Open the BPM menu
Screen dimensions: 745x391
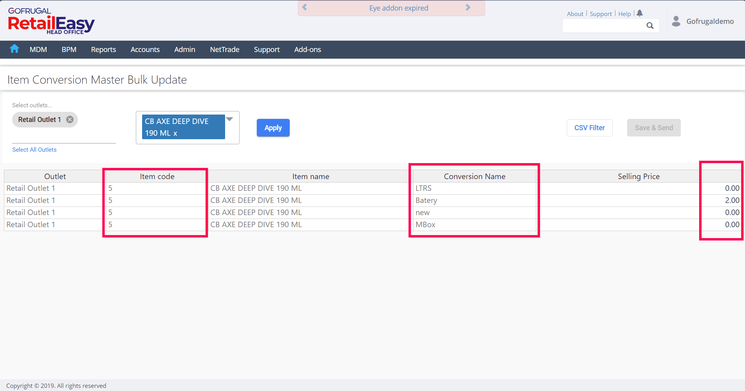(69, 50)
